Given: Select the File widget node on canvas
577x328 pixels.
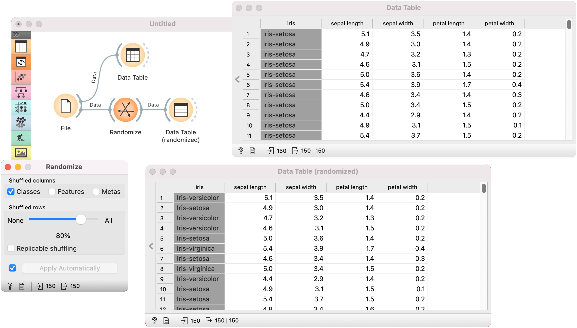Looking at the screenshot, I should tap(66, 106).
